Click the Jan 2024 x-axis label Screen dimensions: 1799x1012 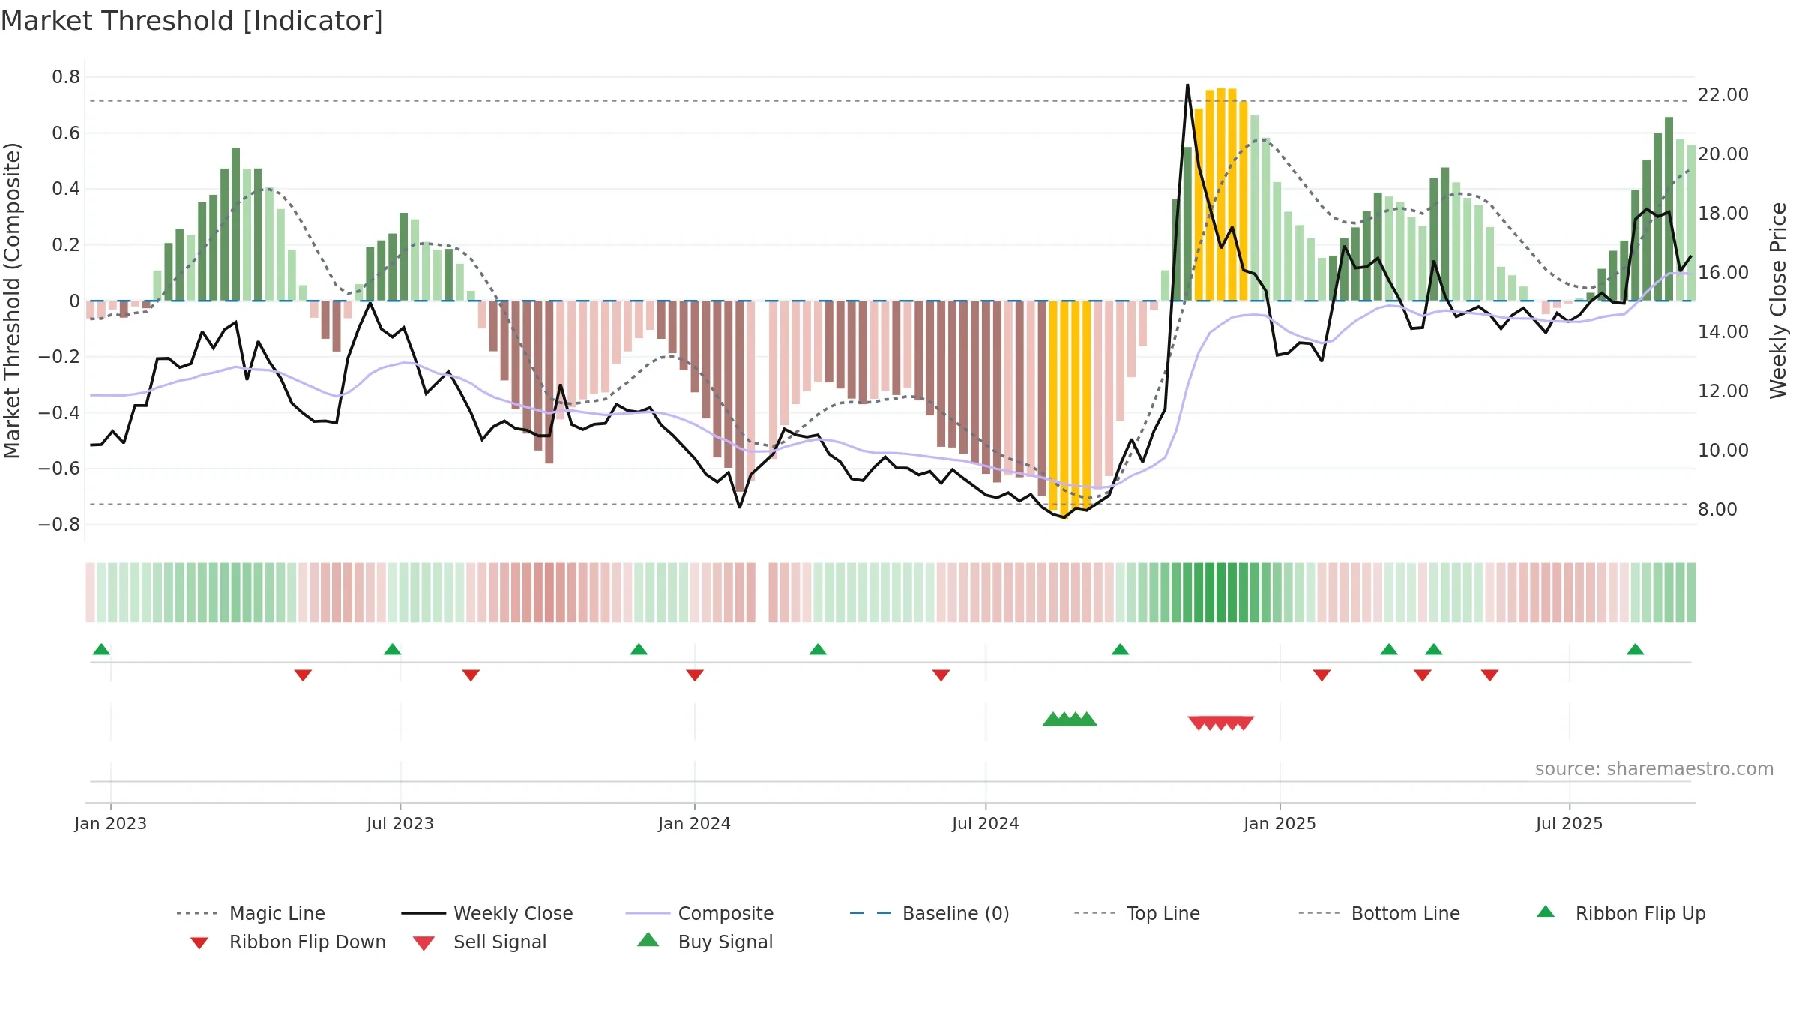695,824
